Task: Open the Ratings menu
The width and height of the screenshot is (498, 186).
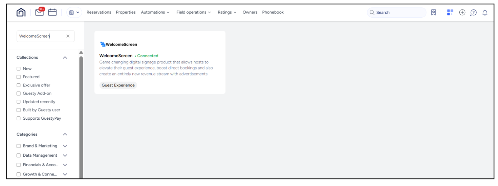Action: 227,12
